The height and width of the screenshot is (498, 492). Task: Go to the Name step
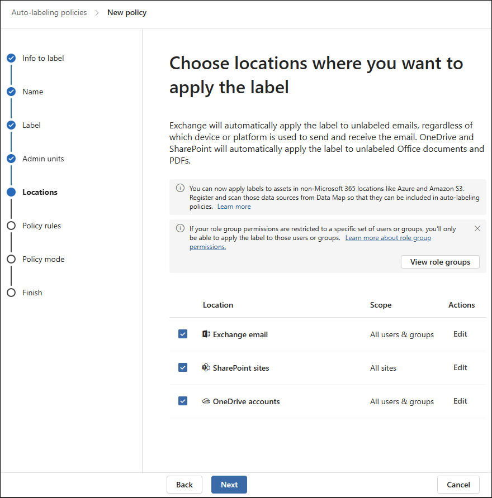click(33, 92)
